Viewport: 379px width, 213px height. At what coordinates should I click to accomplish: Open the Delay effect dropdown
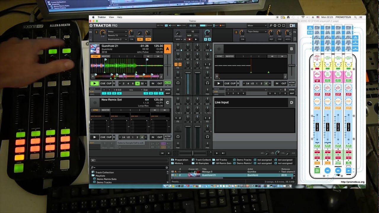(117, 31)
